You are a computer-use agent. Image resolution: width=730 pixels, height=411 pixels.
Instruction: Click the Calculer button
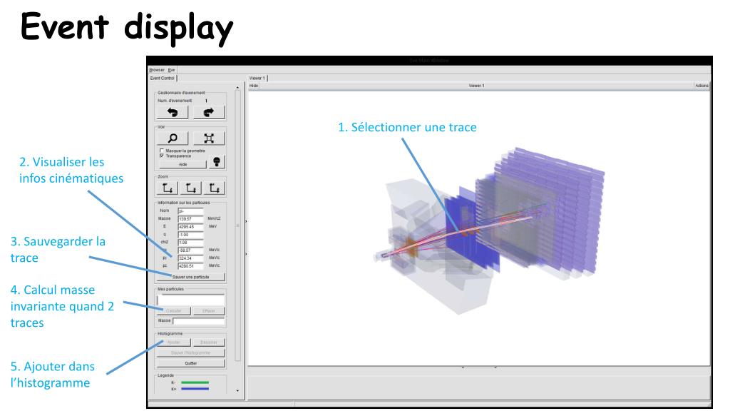(174, 311)
